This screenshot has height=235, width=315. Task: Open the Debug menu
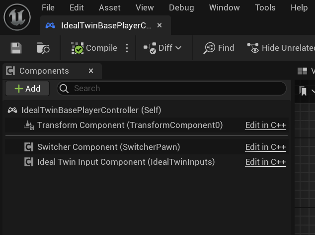coord(181,7)
